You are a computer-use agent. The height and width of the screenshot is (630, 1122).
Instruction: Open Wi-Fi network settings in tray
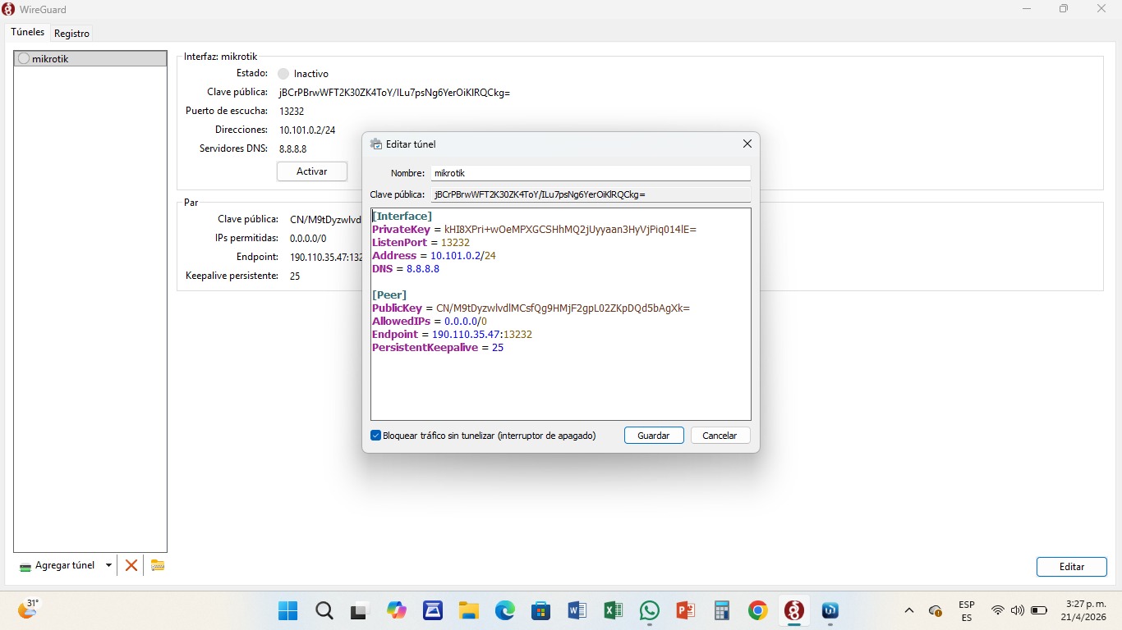998,610
